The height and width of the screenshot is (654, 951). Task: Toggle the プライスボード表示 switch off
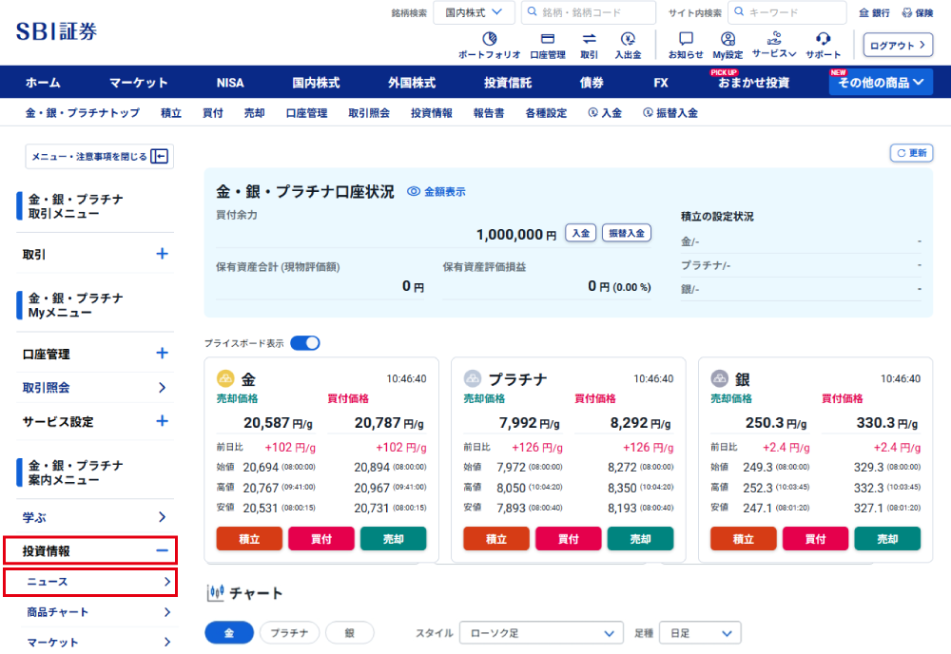(305, 342)
